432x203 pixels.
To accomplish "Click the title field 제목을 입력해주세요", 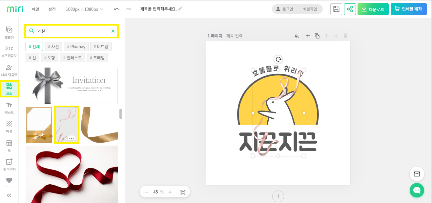I will pos(158,9).
